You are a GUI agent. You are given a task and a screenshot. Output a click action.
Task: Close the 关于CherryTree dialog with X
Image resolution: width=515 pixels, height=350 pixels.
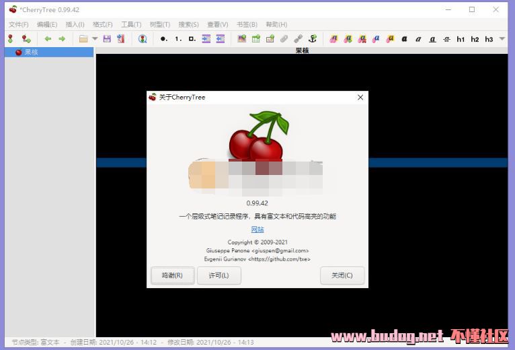pos(360,98)
